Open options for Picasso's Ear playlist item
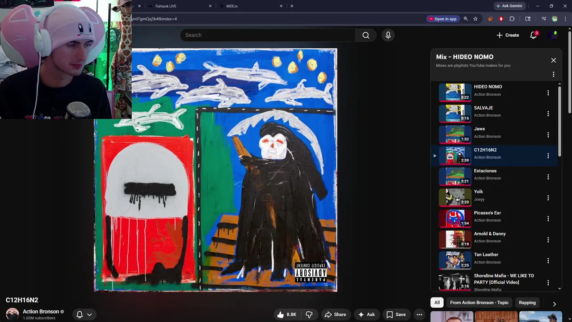The width and height of the screenshot is (572, 322). 548,219
